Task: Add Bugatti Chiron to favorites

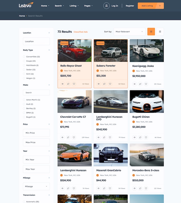Action: (x=146, y=137)
